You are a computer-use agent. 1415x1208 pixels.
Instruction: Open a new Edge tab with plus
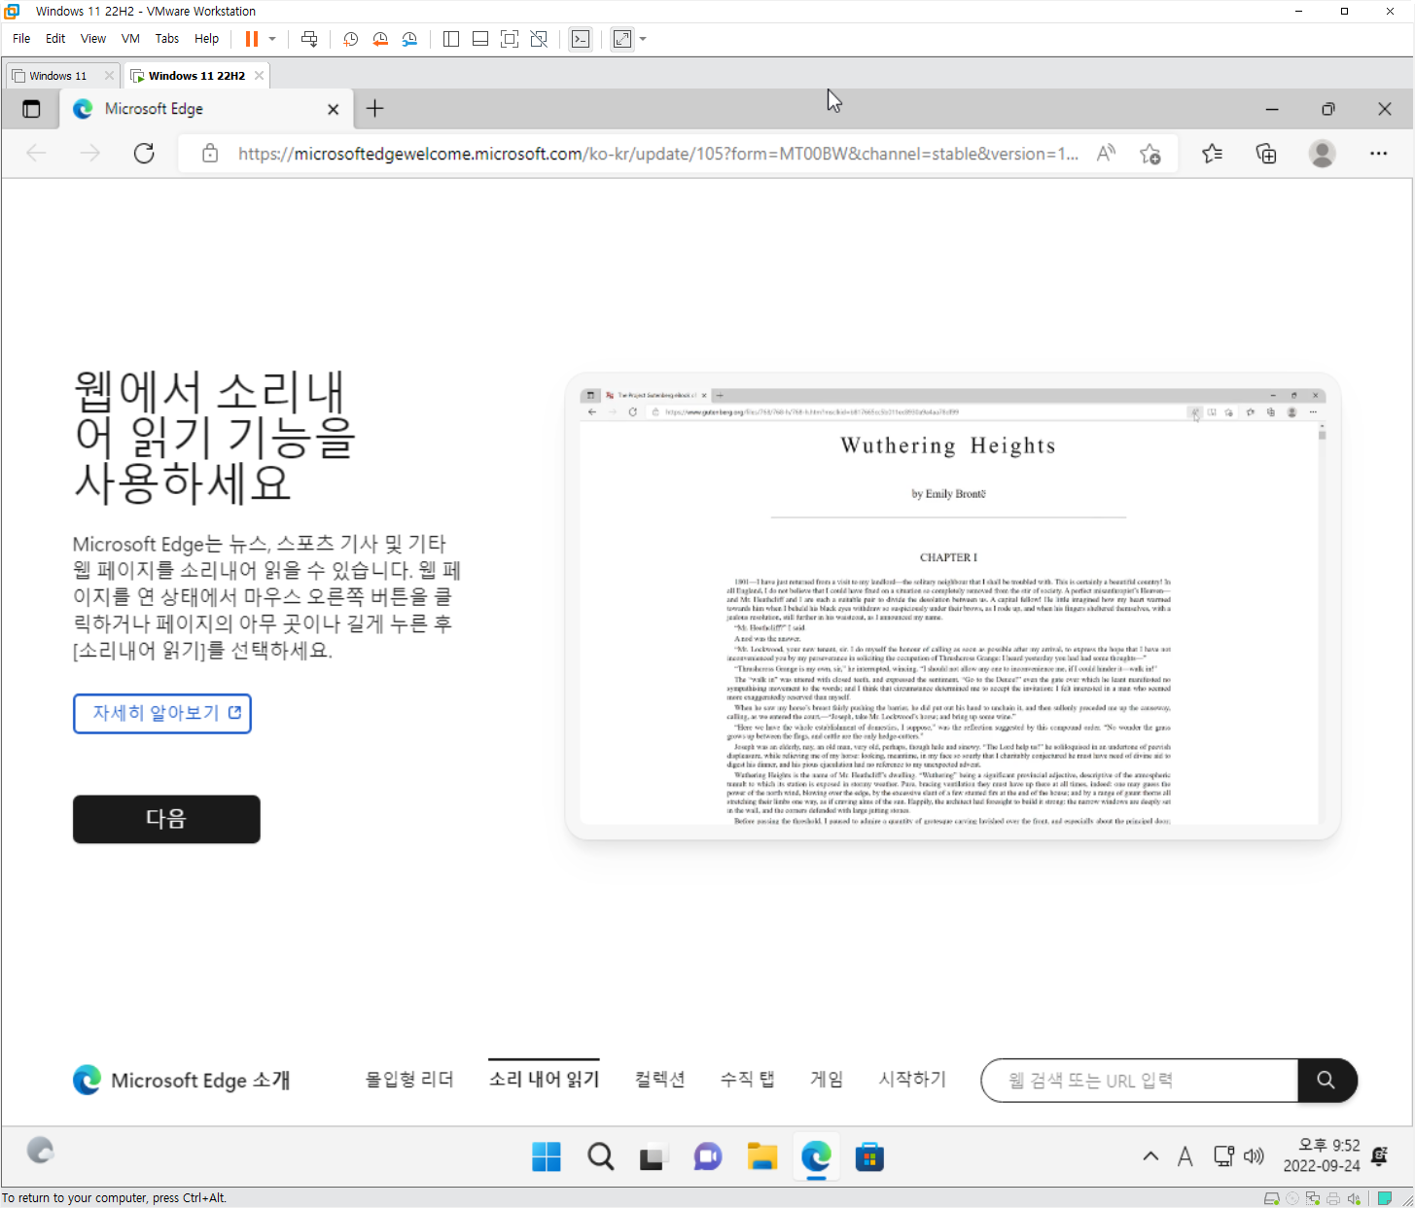click(x=375, y=109)
